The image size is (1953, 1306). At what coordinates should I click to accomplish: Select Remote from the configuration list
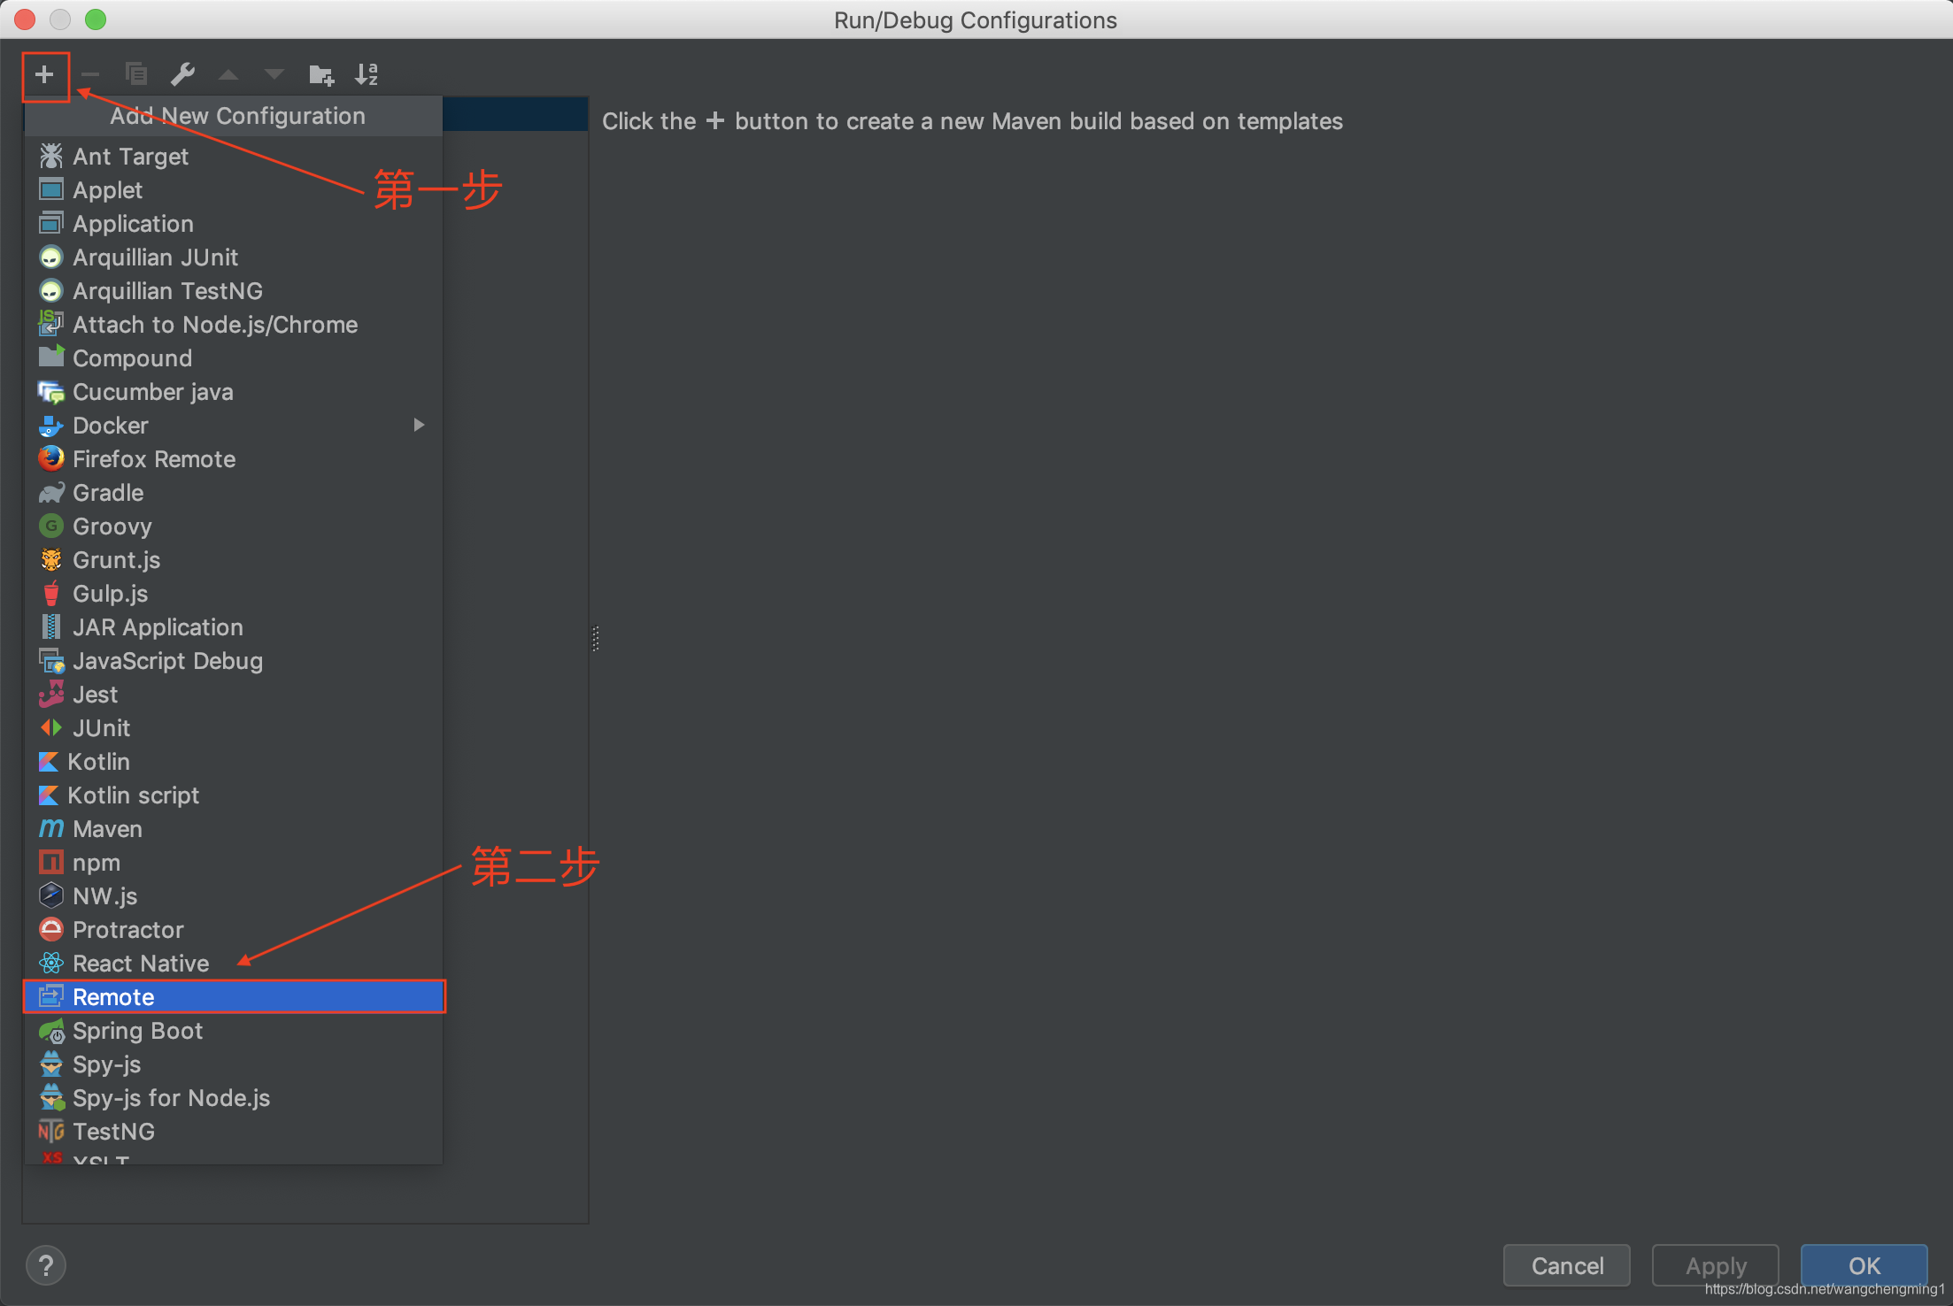pos(113,997)
